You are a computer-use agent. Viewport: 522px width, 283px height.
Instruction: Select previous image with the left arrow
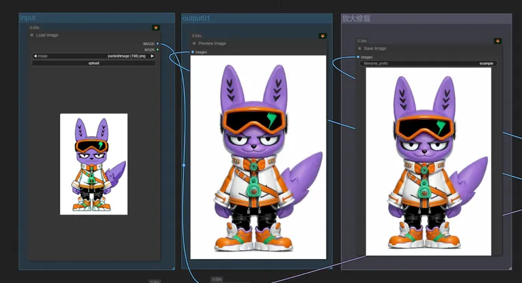tap(35, 56)
